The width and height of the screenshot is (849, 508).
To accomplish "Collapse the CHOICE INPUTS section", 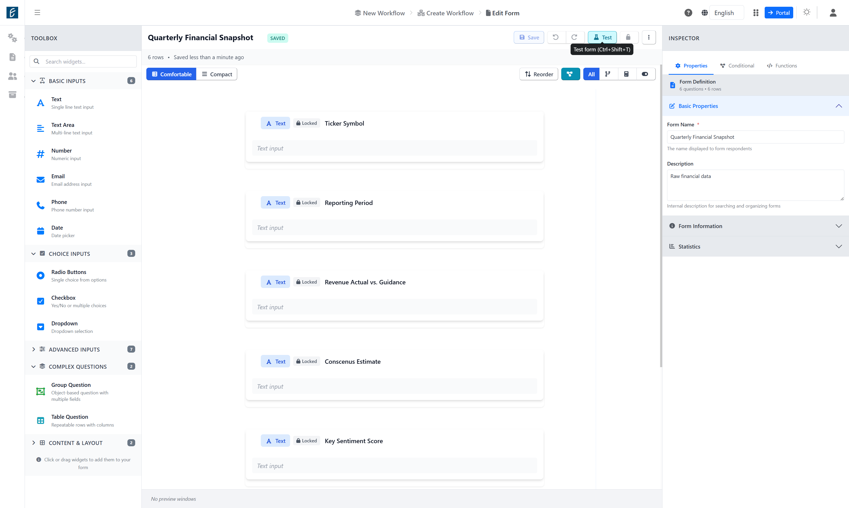I will (x=83, y=254).
